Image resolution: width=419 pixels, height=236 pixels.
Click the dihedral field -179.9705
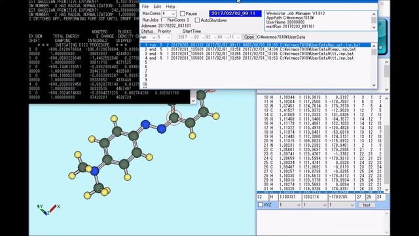[x=341, y=197]
